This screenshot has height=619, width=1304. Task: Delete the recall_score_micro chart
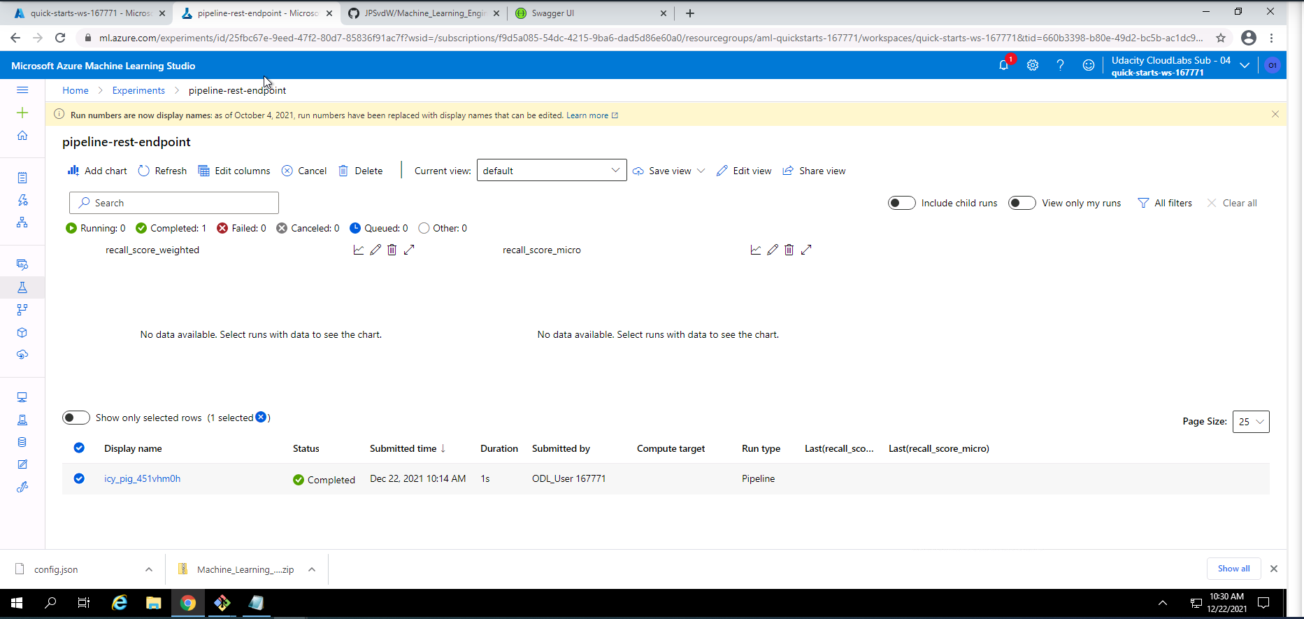pyautogui.click(x=789, y=250)
